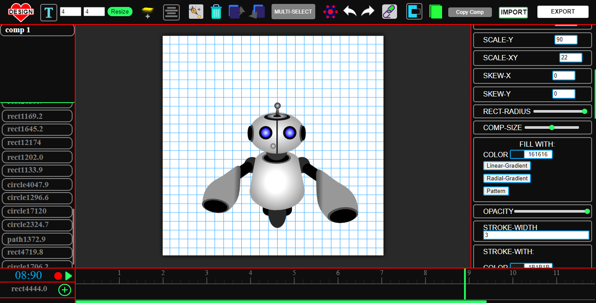
Task: Click the first resize number field
Action: pyautogui.click(x=70, y=12)
